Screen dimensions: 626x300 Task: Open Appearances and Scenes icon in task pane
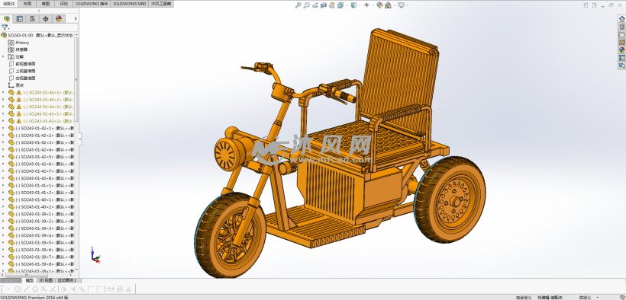(621, 49)
